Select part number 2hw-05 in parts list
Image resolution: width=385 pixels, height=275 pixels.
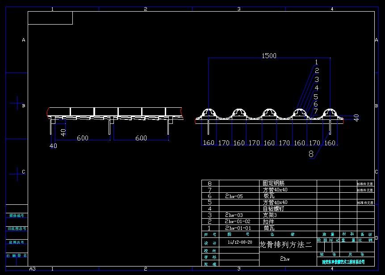coord(234,196)
